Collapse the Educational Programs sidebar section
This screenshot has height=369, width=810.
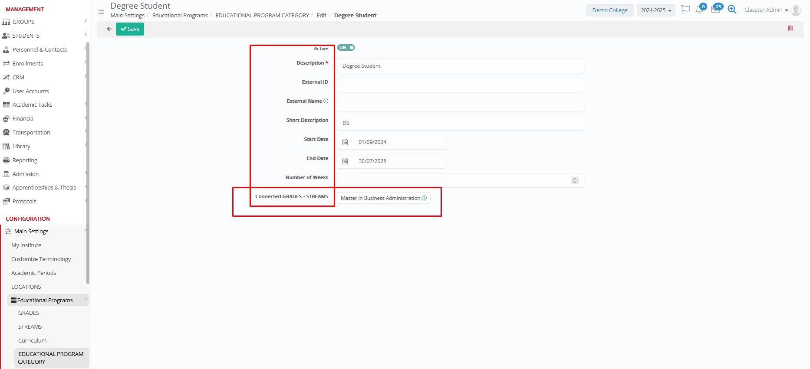click(86, 300)
